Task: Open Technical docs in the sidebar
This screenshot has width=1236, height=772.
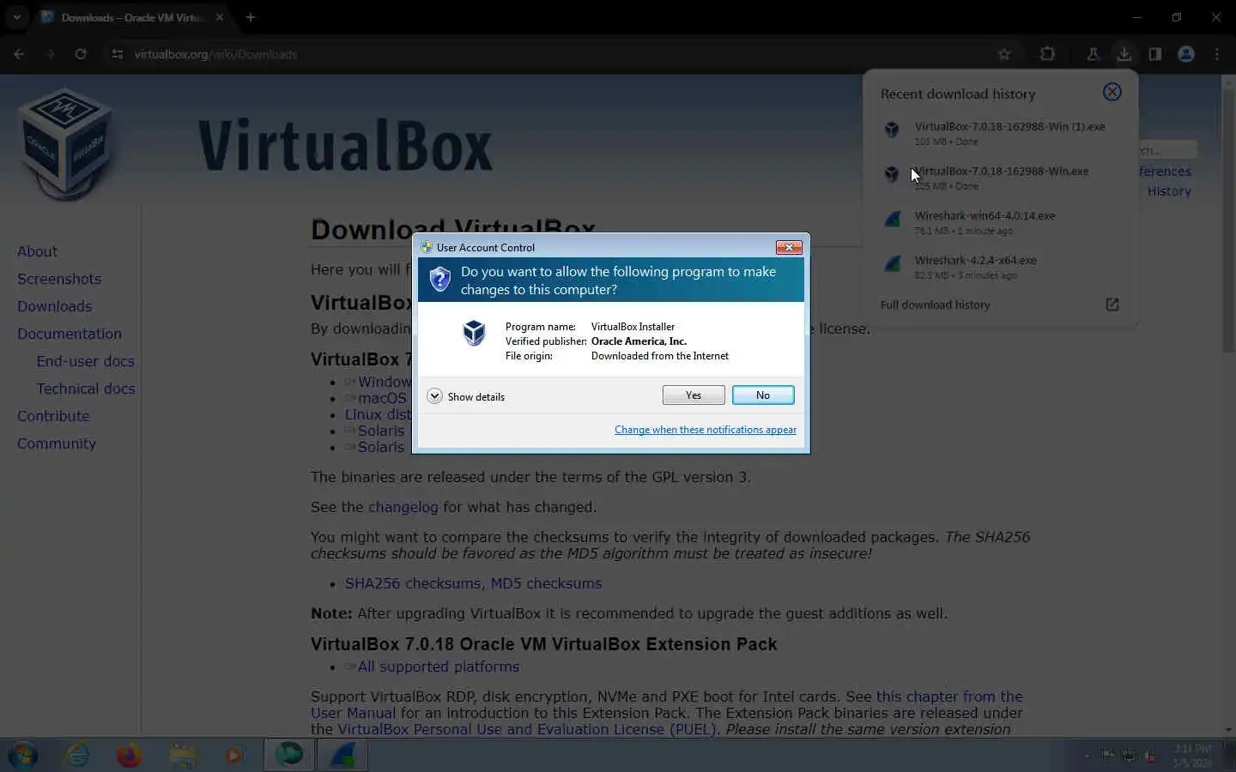Action: tap(86, 389)
